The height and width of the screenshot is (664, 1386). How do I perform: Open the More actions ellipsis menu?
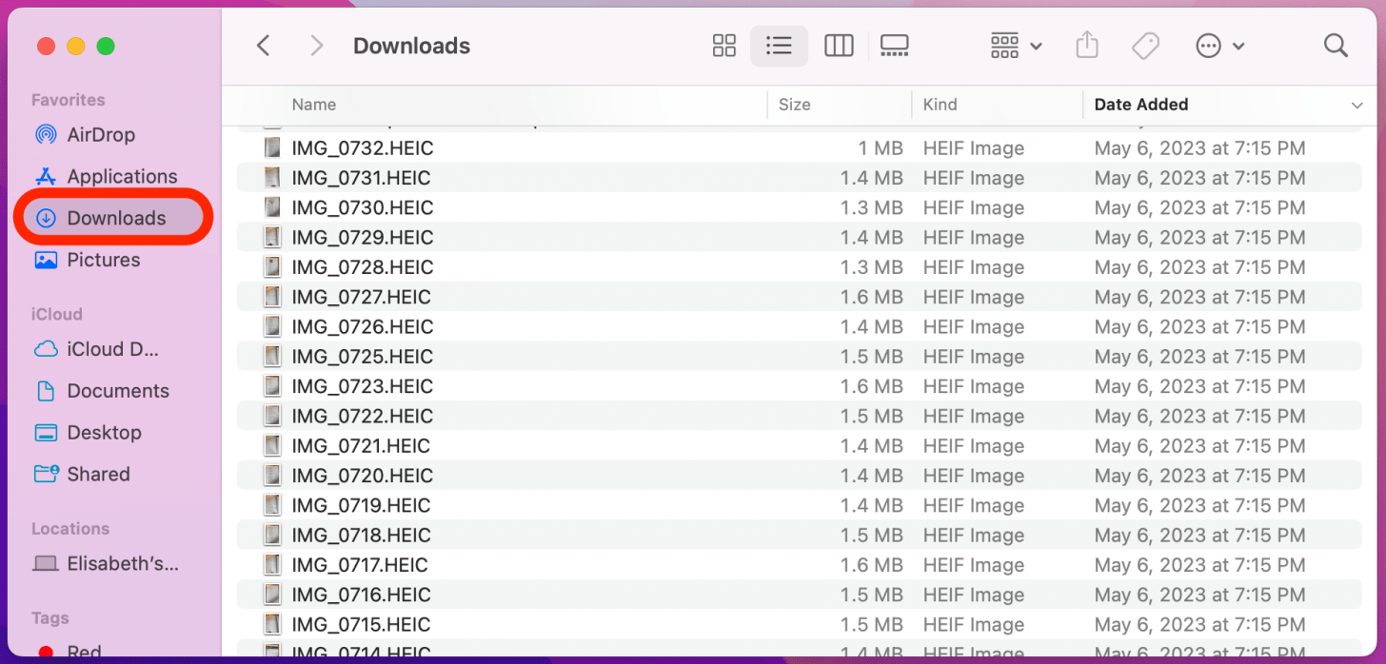coord(1220,46)
